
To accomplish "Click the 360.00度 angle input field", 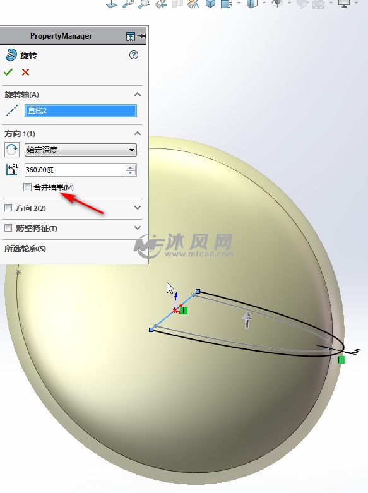I will (75, 170).
